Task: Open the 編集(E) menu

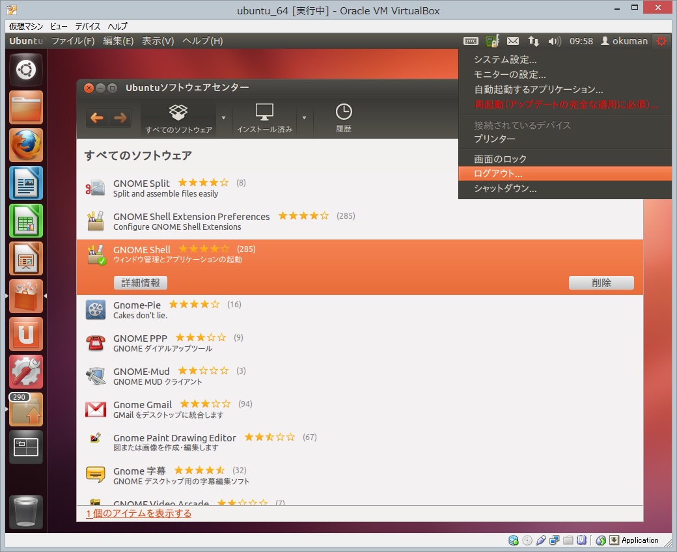Action: pyautogui.click(x=118, y=41)
